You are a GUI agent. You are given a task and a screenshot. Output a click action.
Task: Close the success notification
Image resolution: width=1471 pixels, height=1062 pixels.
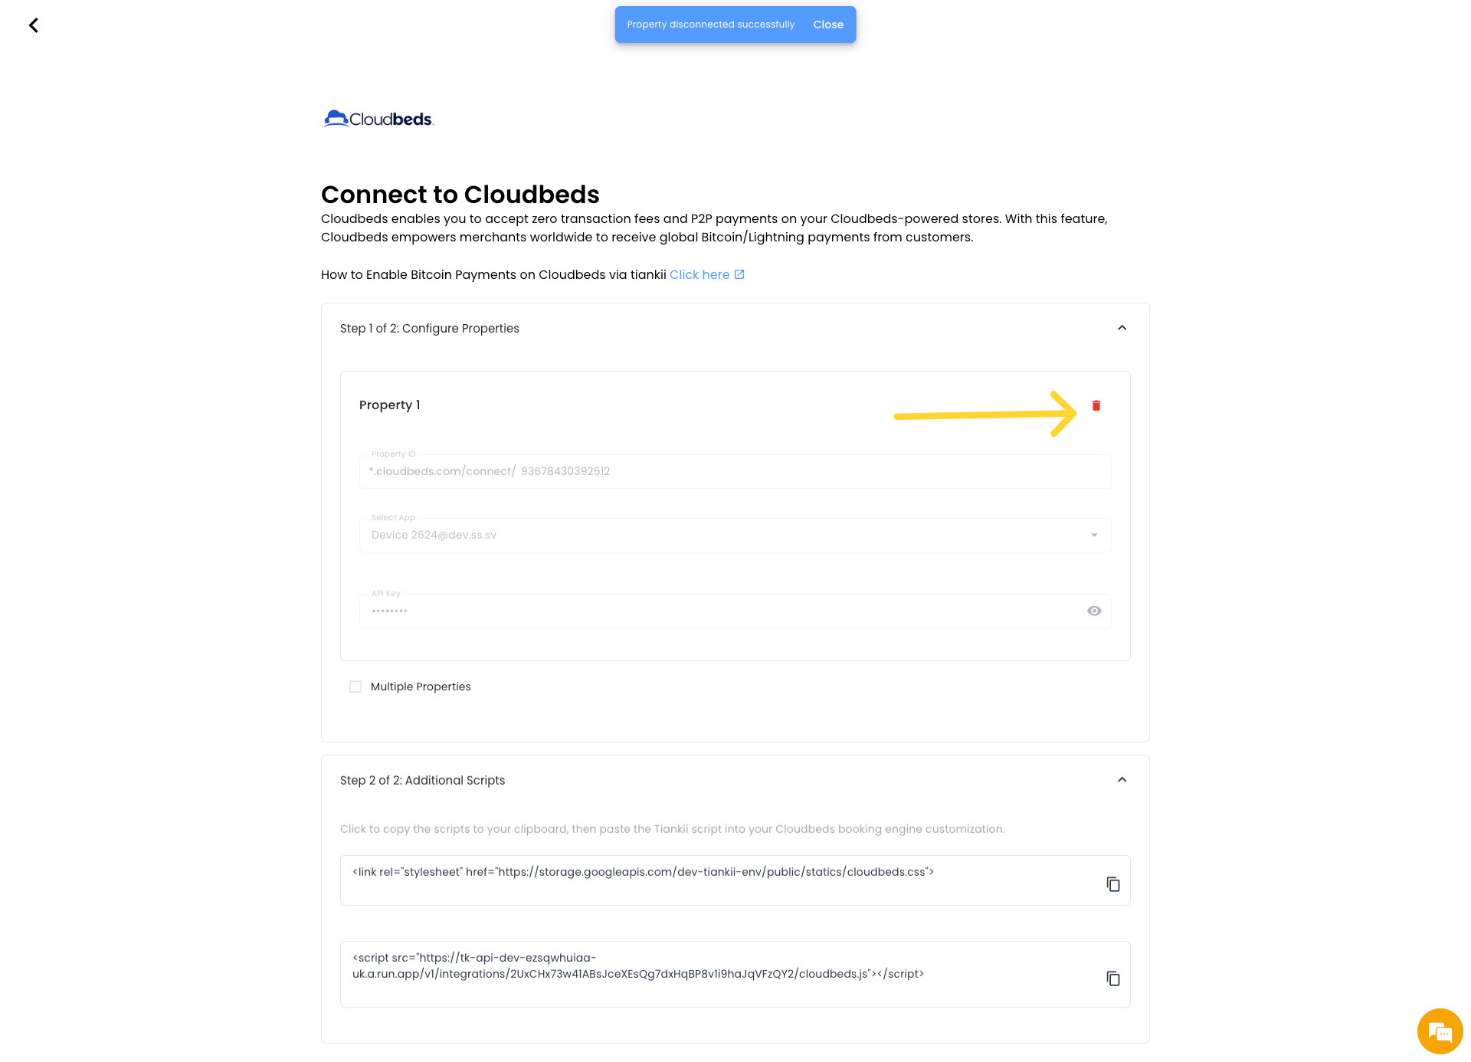pyautogui.click(x=828, y=25)
